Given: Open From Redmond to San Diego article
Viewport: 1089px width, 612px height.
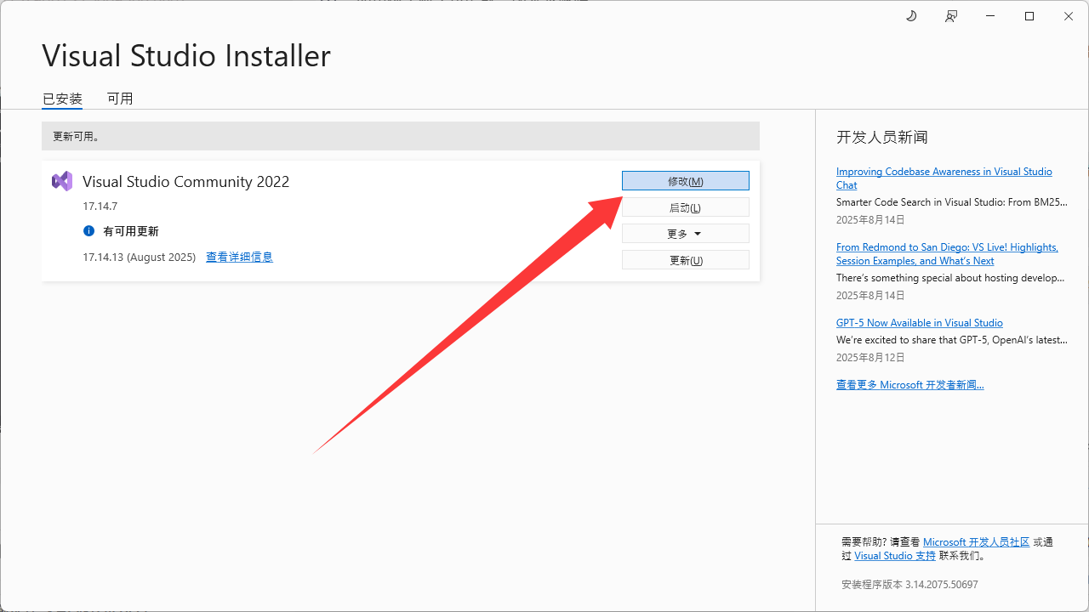Looking at the screenshot, I should point(947,254).
